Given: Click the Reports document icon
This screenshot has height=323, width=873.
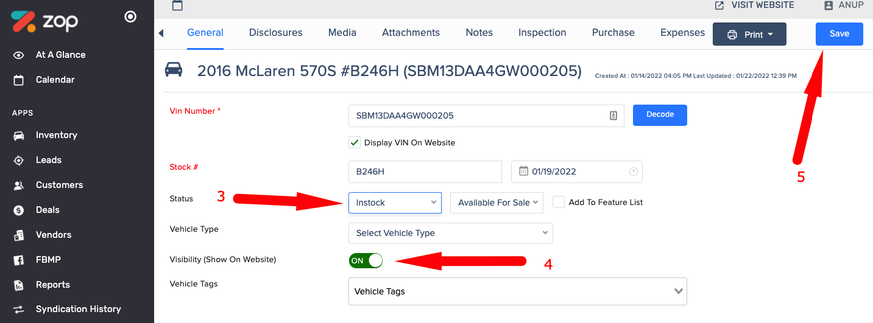Looking at the screenshot, I should [19, 285].
